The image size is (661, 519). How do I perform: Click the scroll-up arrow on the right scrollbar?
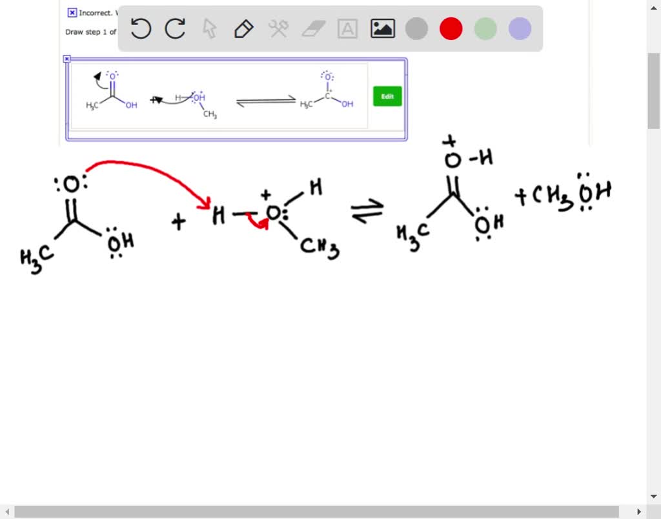pos(654,6)
